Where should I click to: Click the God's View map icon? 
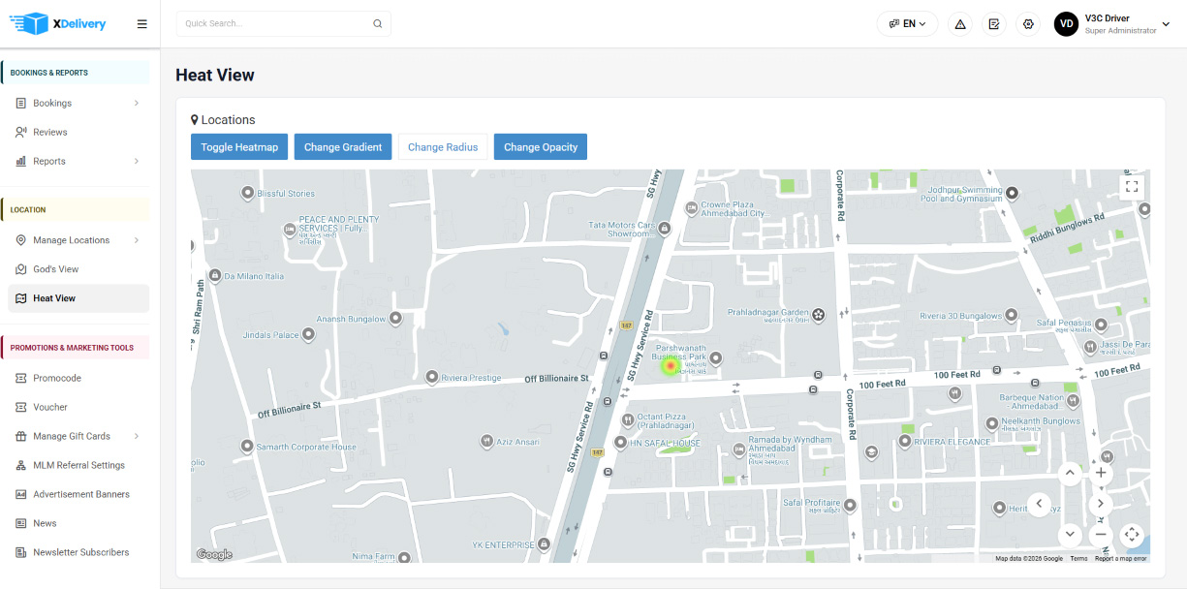21,269
